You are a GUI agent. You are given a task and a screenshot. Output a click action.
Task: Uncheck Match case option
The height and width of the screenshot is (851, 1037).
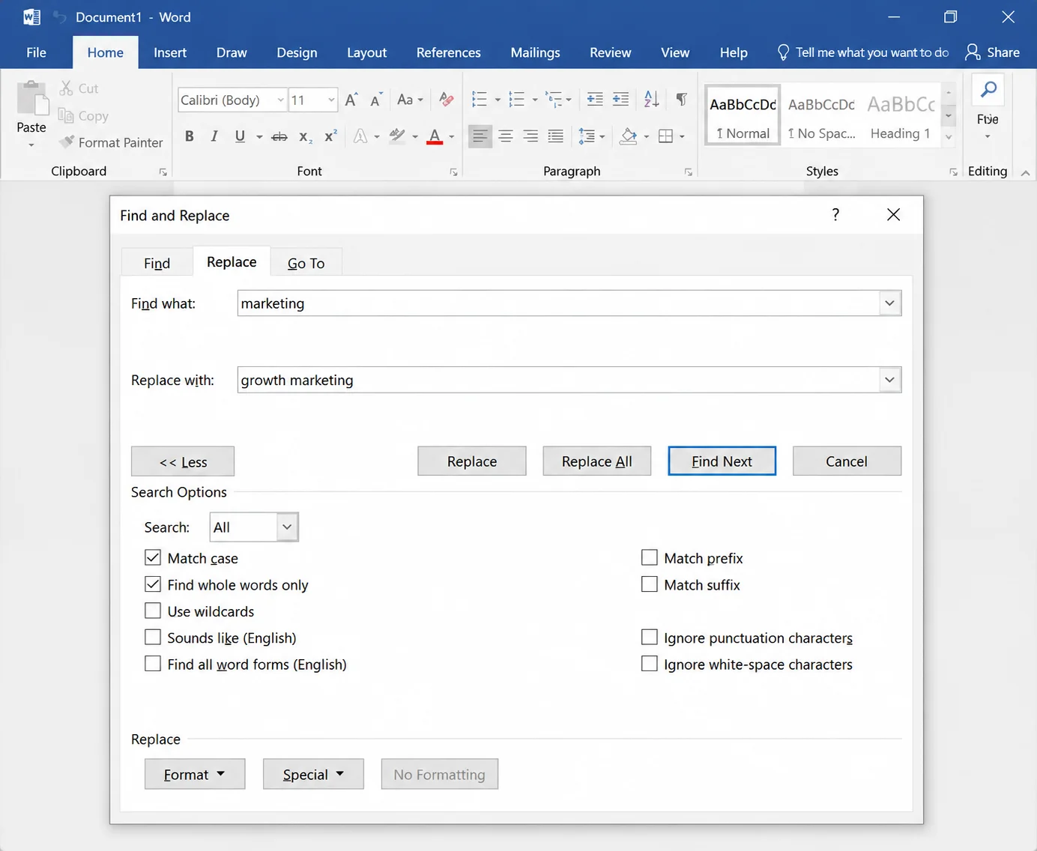[x=153, y=557]
